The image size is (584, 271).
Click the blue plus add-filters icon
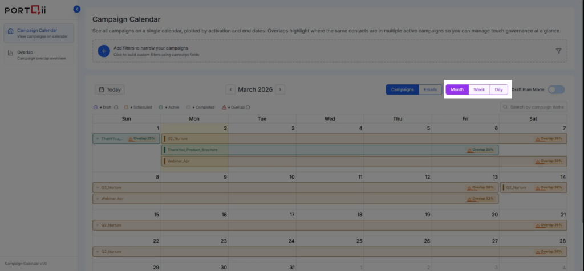click(103, 51)
